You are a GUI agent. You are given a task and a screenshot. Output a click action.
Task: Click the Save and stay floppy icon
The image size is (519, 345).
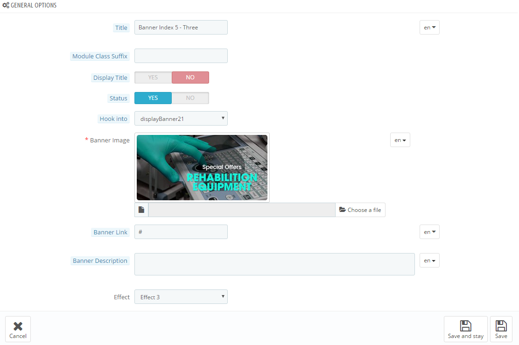tap(466, 326)
